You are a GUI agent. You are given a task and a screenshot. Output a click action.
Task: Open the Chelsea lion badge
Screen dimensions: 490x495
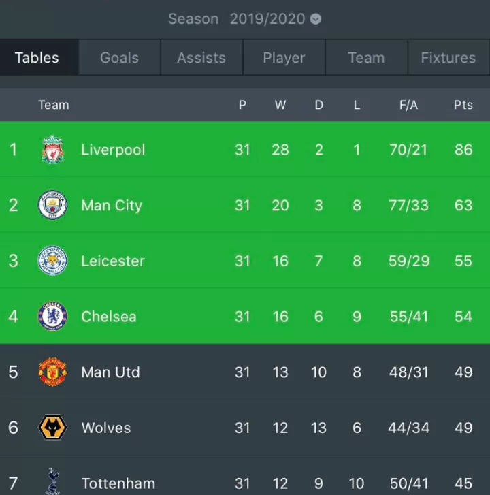pos(52,317)
